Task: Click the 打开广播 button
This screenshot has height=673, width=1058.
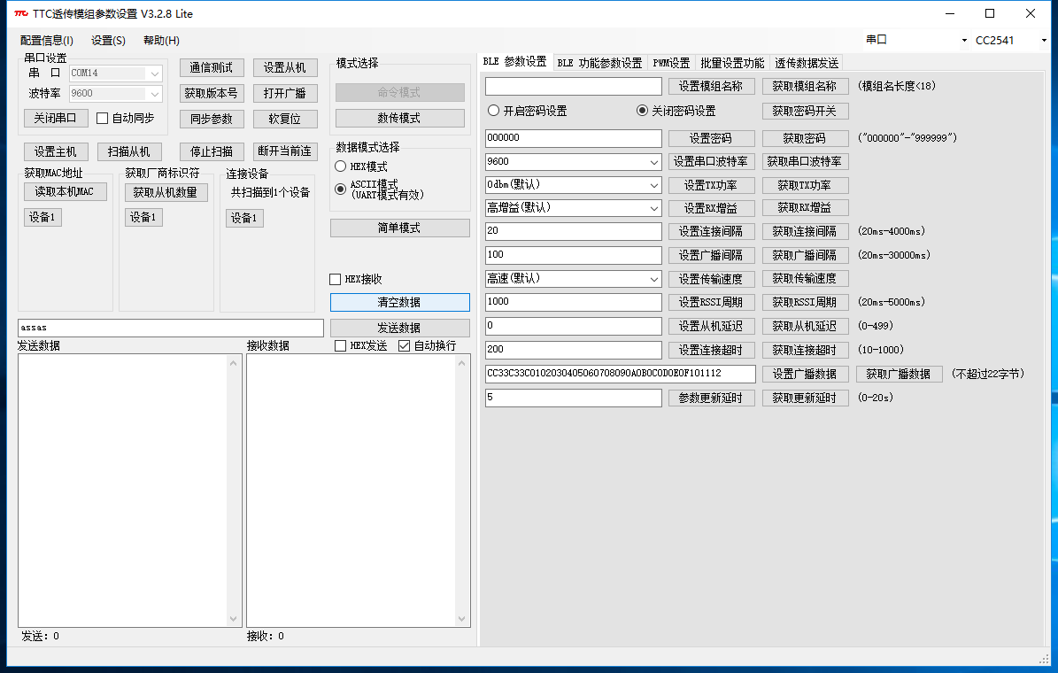Action: [285, 93]
